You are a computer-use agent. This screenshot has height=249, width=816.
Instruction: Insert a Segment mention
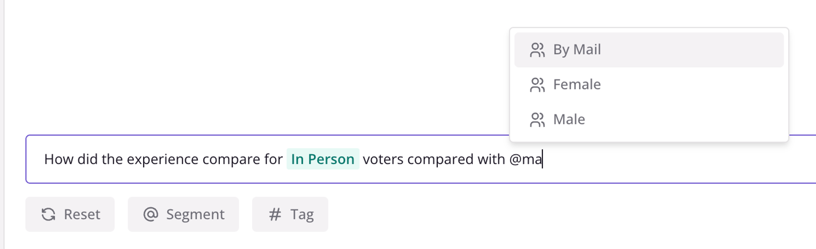point(183,214)
